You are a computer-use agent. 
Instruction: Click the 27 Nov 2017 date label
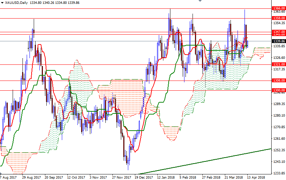[121, 177]
